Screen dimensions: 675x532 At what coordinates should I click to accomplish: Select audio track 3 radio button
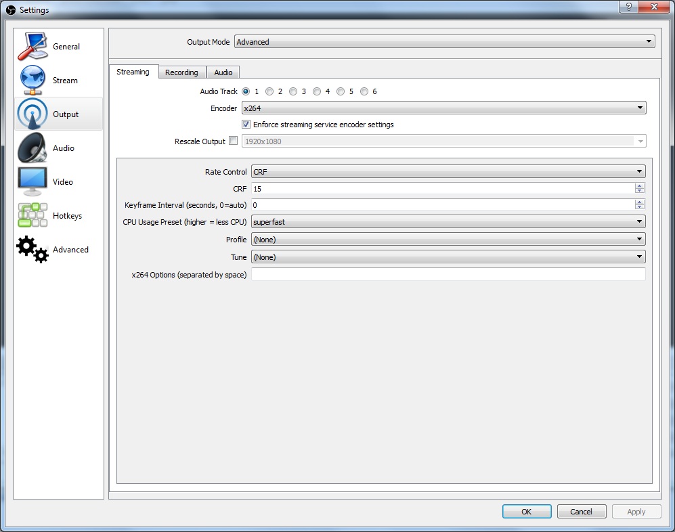[293, 91]
